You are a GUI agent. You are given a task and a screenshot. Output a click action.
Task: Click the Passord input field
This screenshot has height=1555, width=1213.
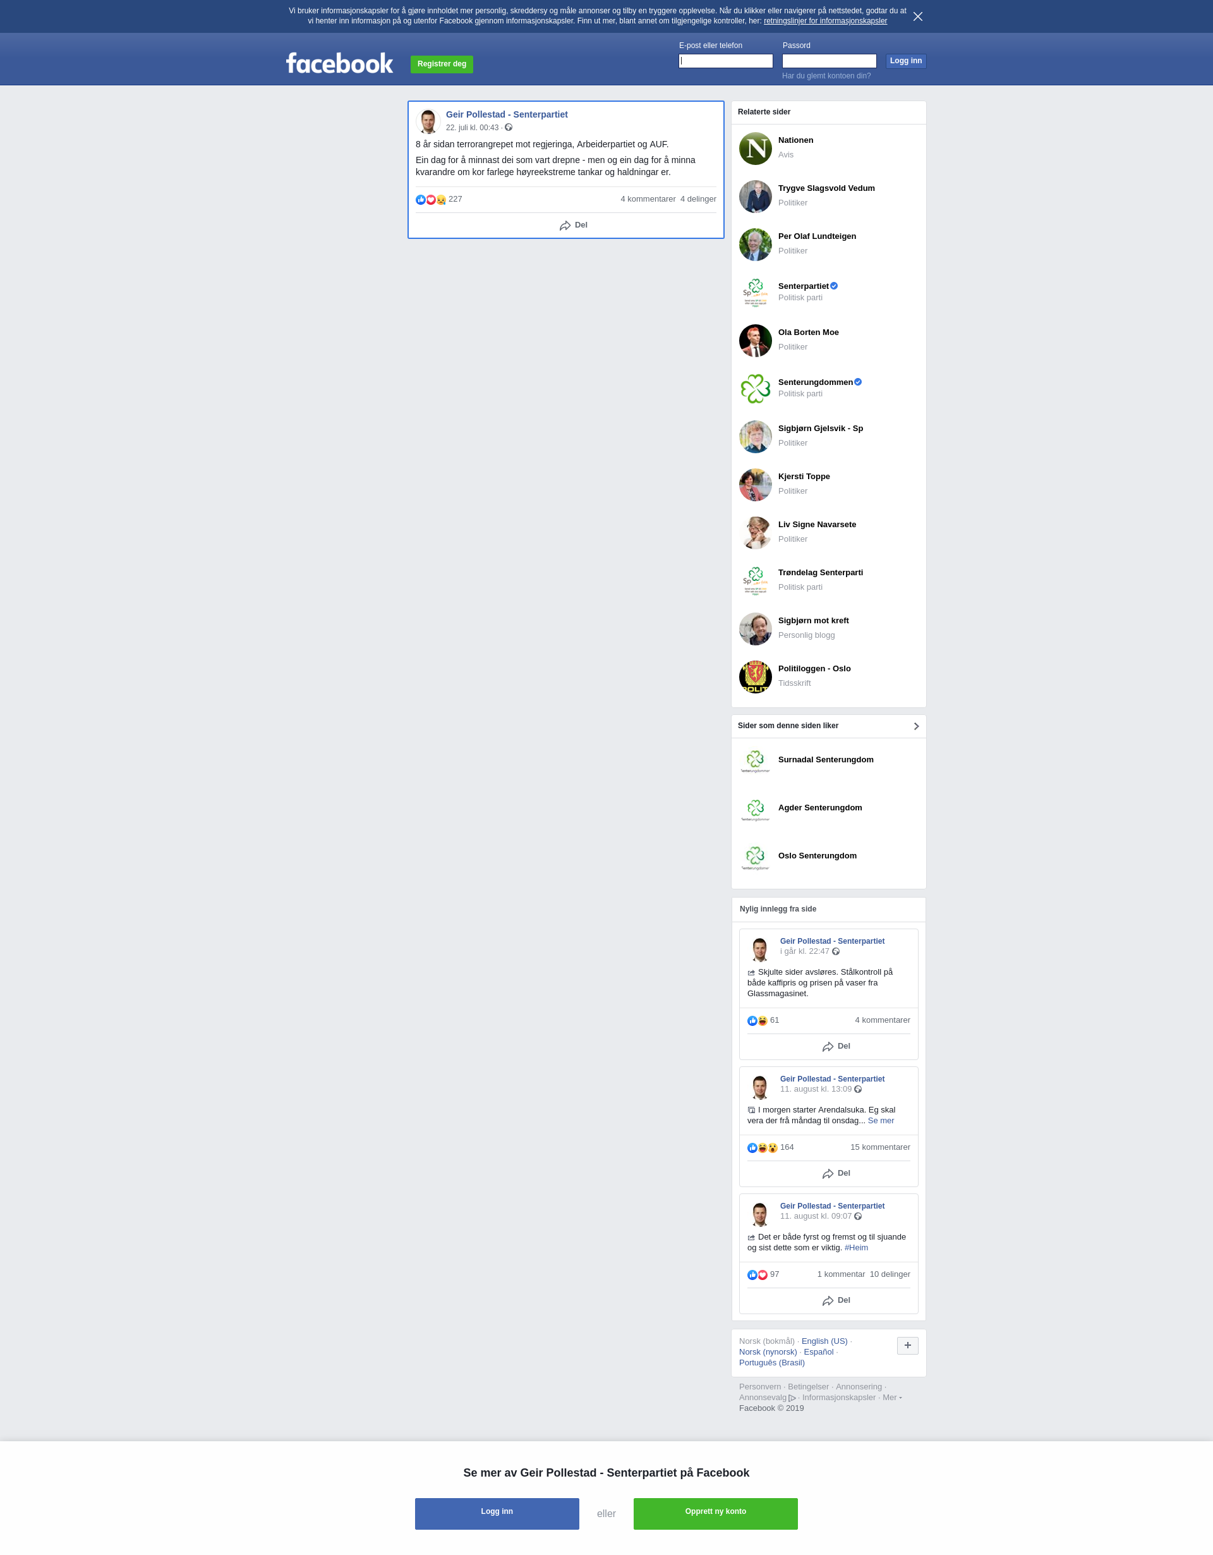pos(829,61)
